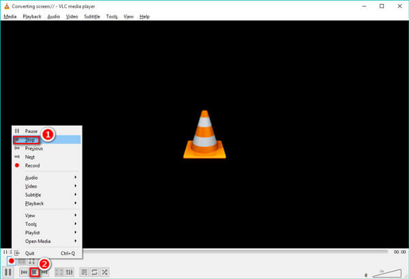The height and width of the screenshot is (279, 409).
Task: Pause playback with the pause button
Action: [9, 272]
